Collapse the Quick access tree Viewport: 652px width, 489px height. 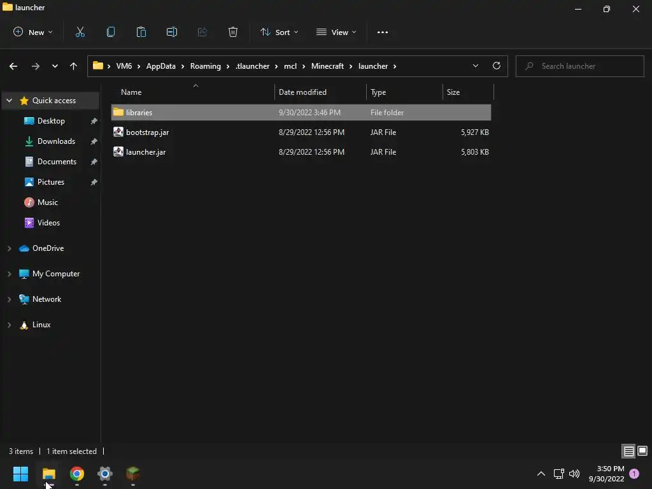click(9, 100)
